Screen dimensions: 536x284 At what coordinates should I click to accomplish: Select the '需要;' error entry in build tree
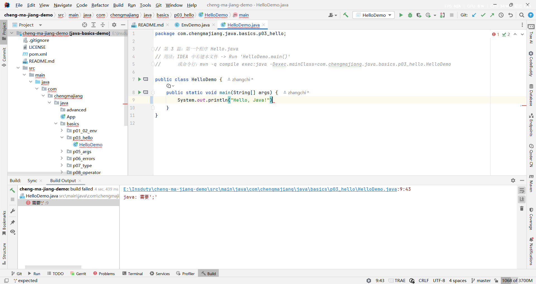(69, 203)
